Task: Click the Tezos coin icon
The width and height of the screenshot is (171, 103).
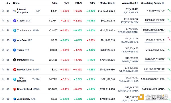Action: (15, 50)
